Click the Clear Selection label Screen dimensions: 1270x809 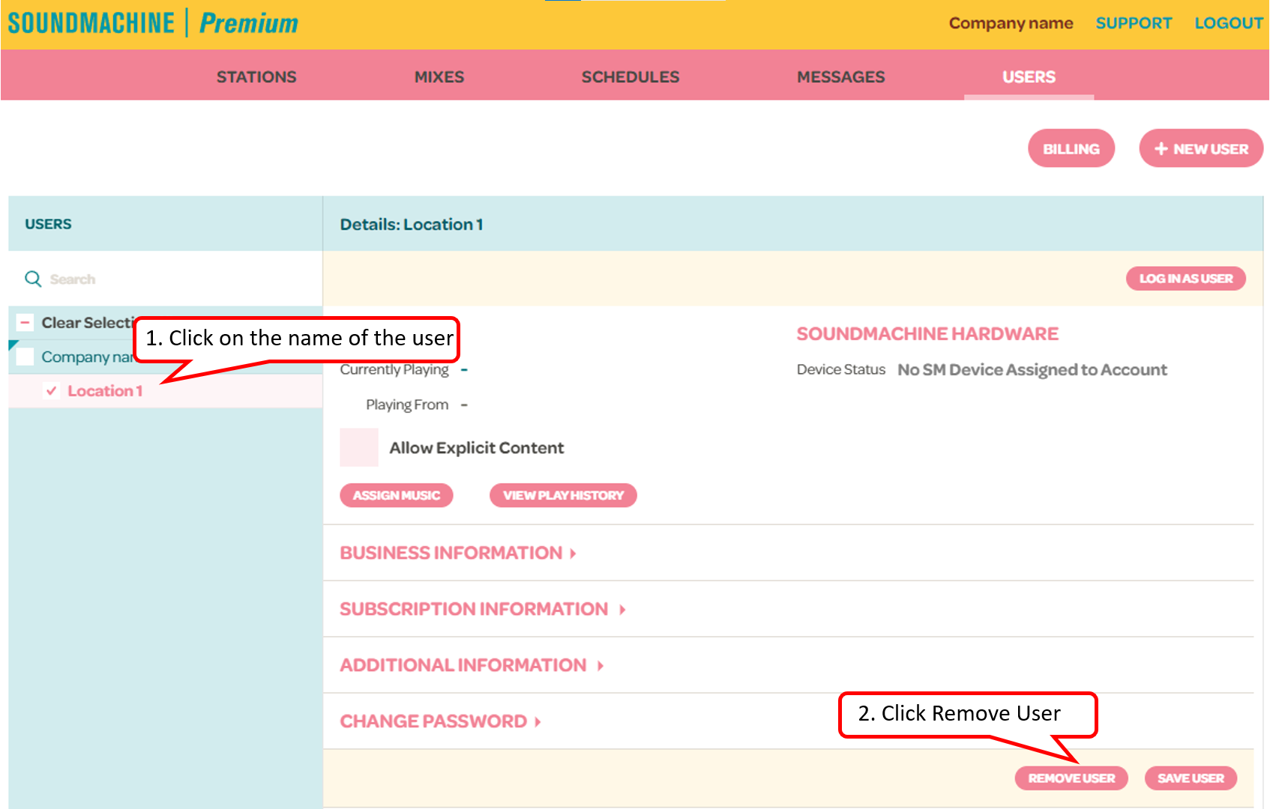pyautogui.click(x=88, y=322)
